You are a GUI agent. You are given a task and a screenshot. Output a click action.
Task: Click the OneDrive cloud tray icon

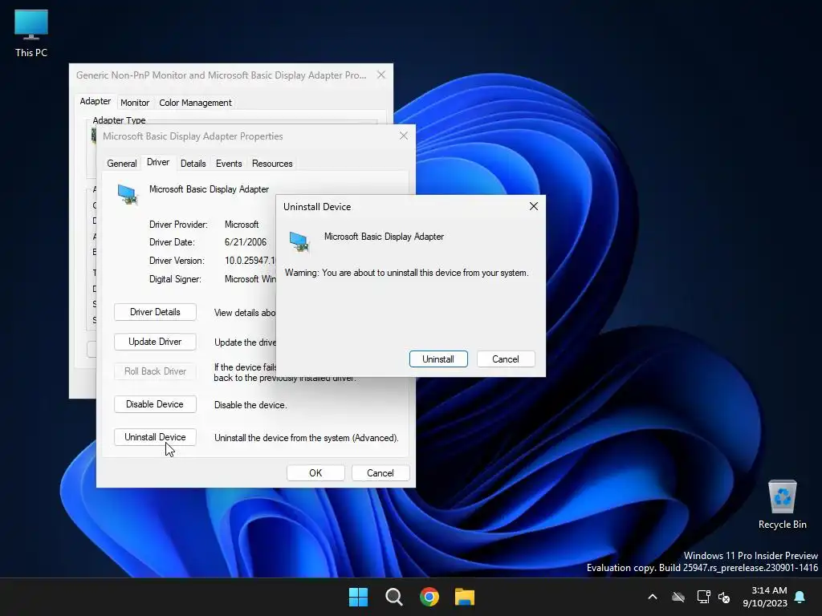point(678,597)
